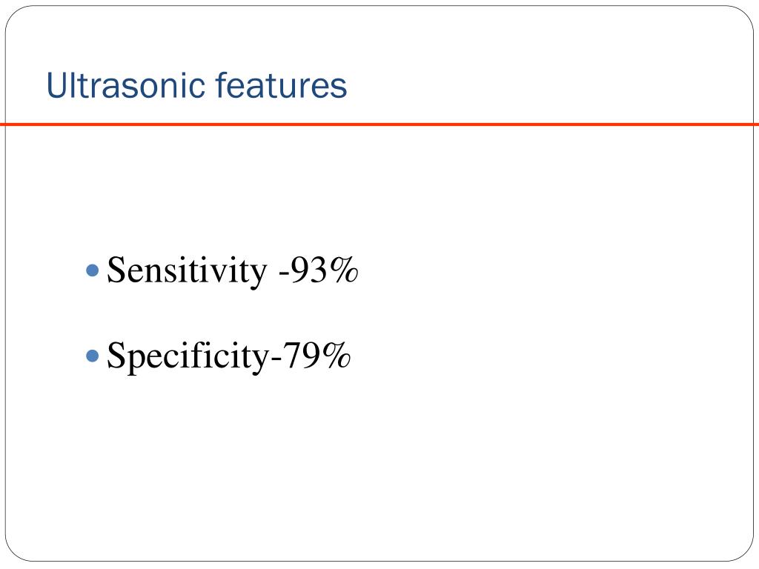
Task: Click the word 'features' in the title
Action: [281, 85]
